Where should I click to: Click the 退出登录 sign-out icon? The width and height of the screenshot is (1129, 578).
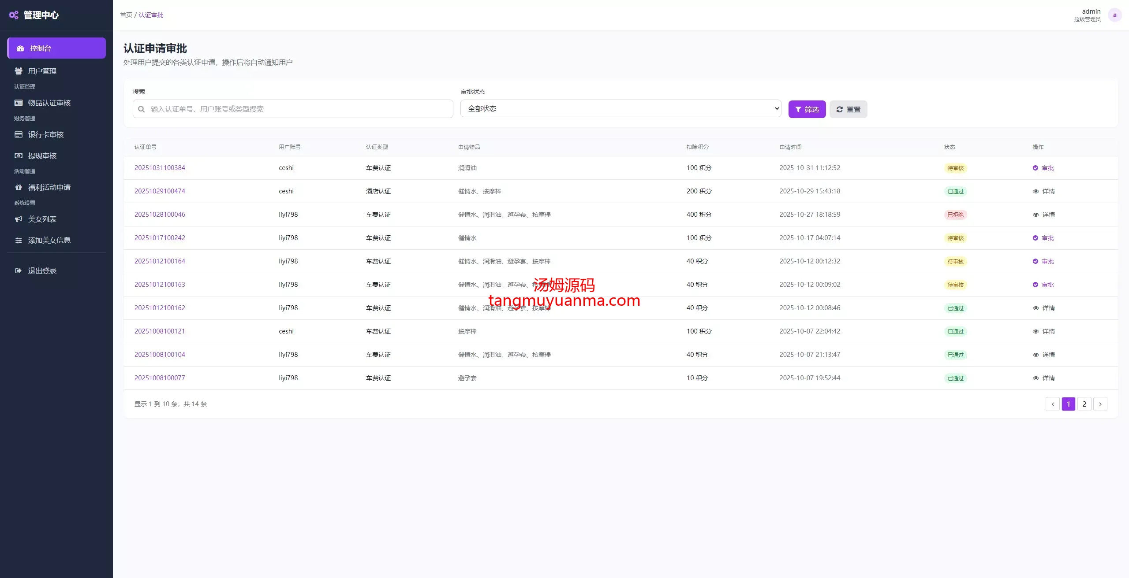click(x=19, y=270)
